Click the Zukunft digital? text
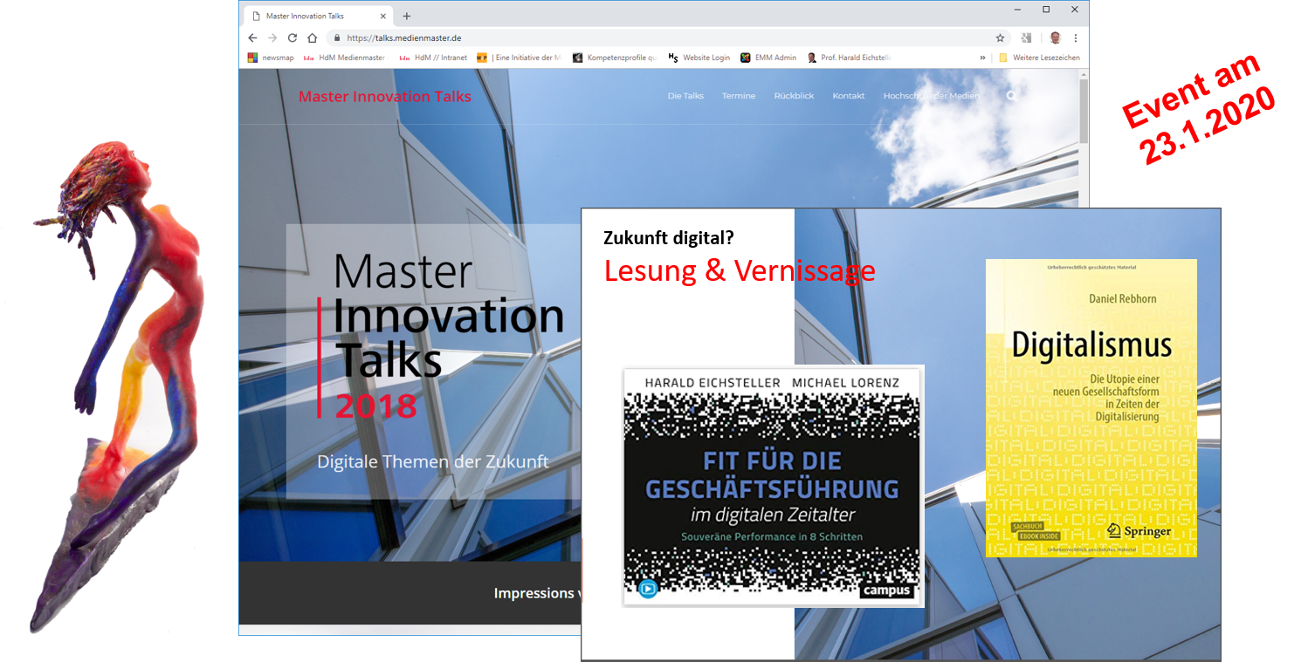 [x=669, y=237]
